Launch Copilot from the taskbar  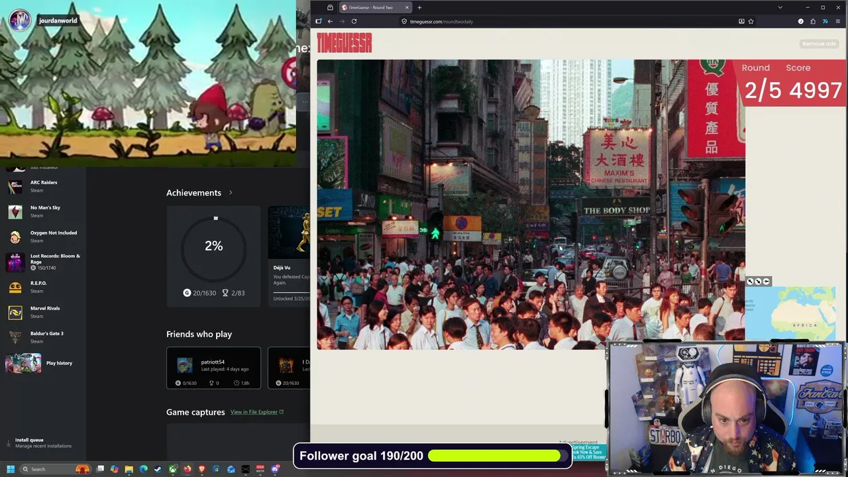point(115,469)
